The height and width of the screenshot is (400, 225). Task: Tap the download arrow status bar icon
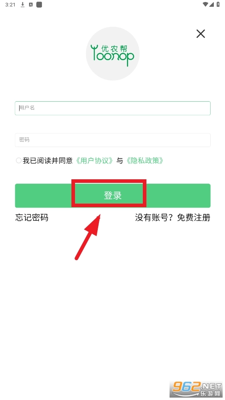[x=22, y=5]
